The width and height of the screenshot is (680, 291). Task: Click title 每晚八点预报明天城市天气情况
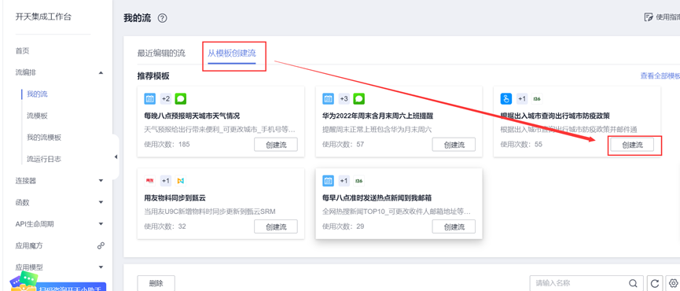pos(192,116)
